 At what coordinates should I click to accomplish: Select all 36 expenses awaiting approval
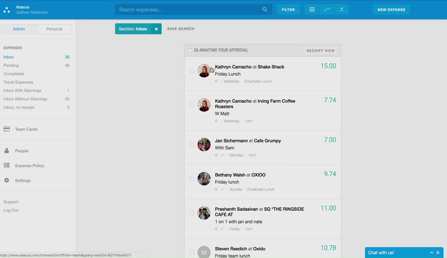190,50
